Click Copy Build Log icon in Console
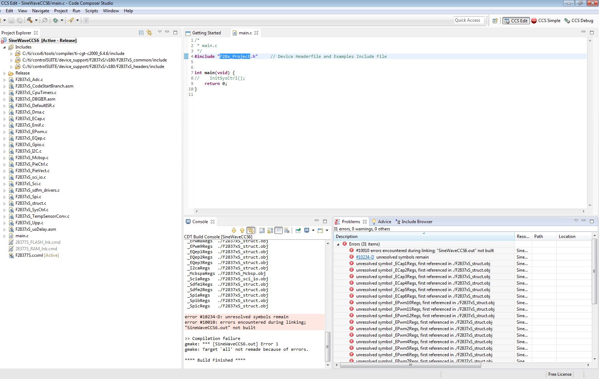The width and height of the screenshot is (599, 379). (x=262, y=230)
